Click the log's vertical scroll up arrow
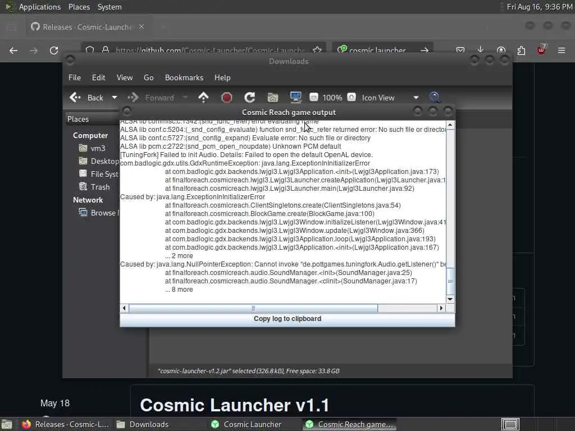Viewport: 575px width, 431px height. 450,125
